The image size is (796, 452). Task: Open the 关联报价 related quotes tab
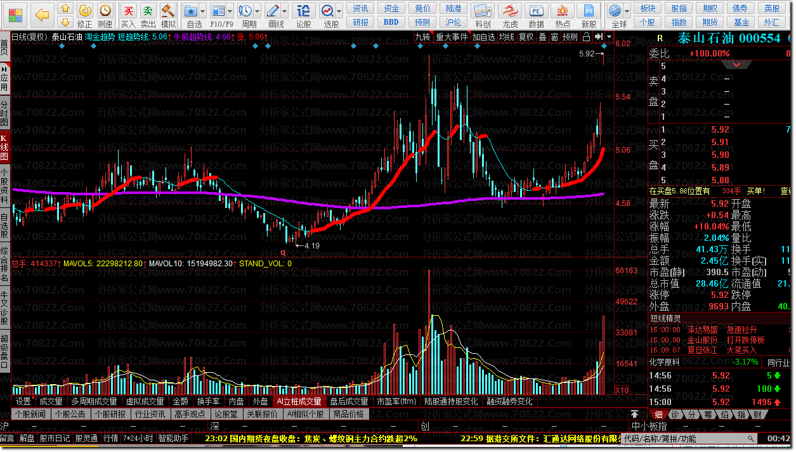[x=263, y=414]
